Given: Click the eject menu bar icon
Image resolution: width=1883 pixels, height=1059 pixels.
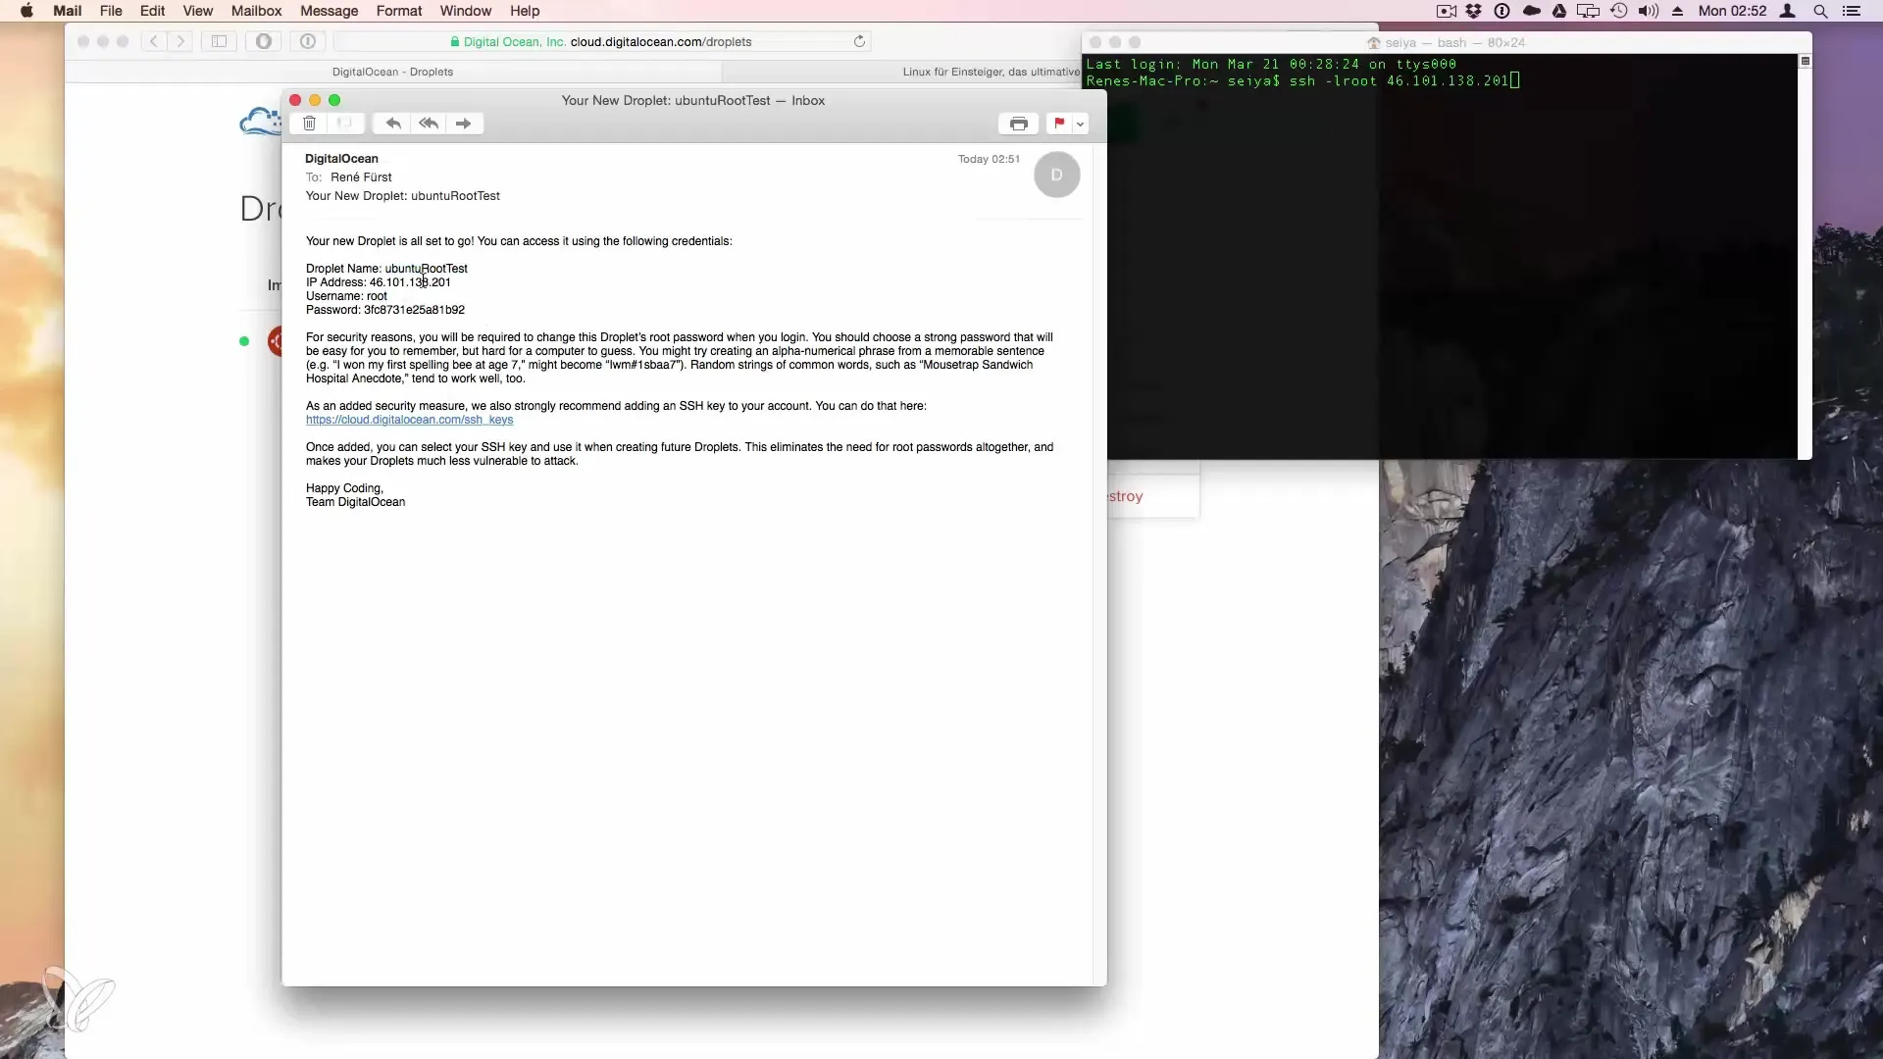Looking at the screenshot, I should coord(1678,11).
